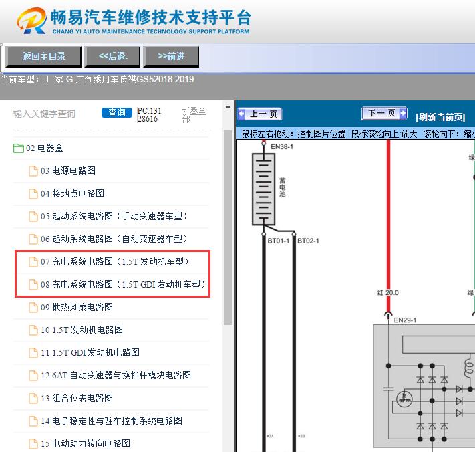Screen dimensions: 475x452
Task: Click document icon beside 10 1.5T 发动机电路图
Action: click(x=33, y=330)
